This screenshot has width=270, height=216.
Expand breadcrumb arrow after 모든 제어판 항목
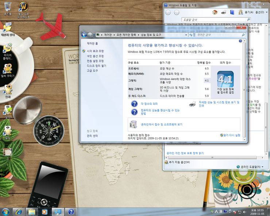pyautogui.click(x=138, y=35)
